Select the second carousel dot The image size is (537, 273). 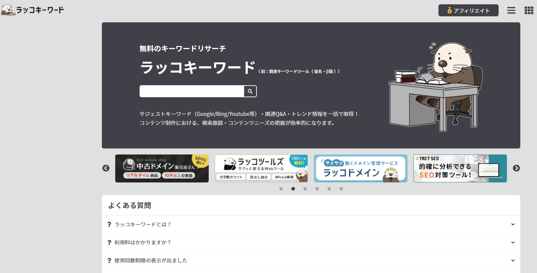(x=293, y=189)
